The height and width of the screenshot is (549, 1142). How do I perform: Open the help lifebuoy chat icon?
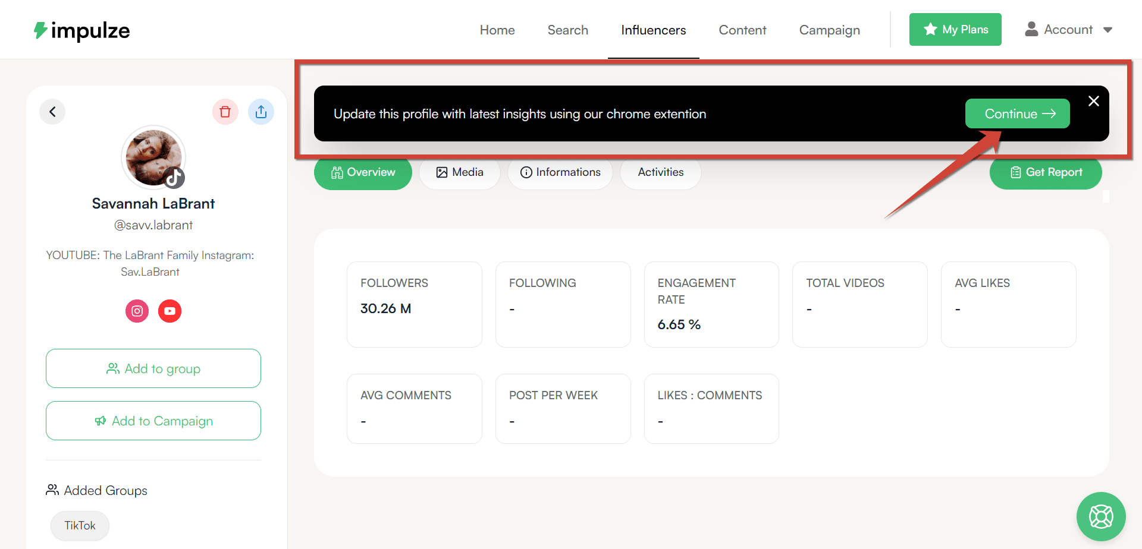[x=1101, y=516]
